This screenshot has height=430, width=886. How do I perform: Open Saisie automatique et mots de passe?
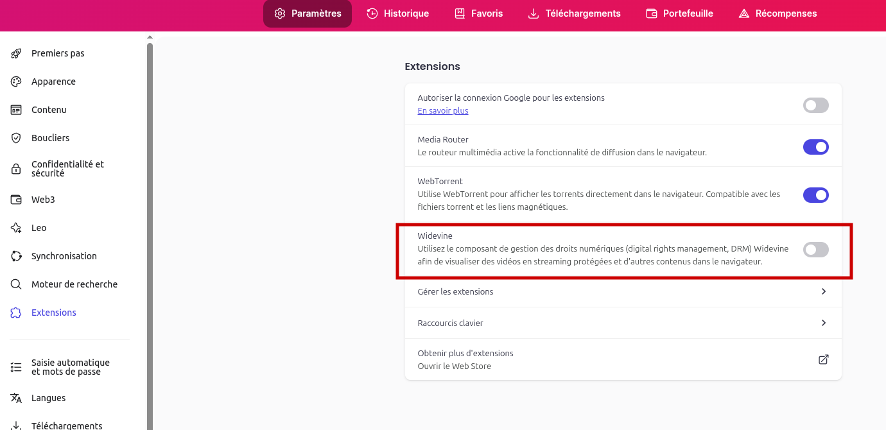click(71, 367)
